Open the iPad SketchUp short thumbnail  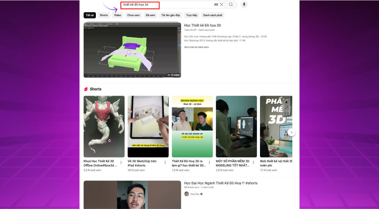pos(148,127)
